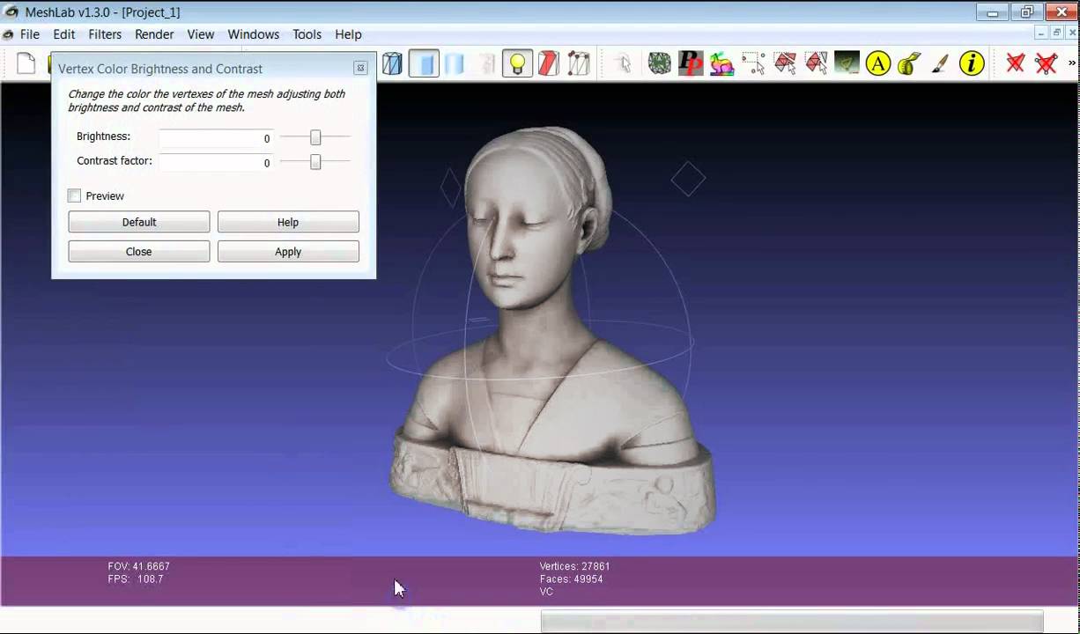Click the Close button in dialog
The height and width of the screenshot is (634, 1080).
[x=139, y=251]
